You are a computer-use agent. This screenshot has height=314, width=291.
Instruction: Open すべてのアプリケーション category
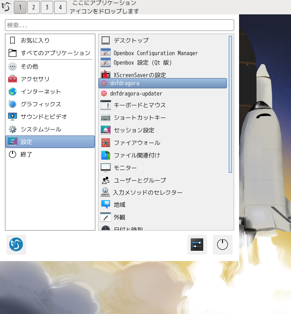(x=50, y=53)
